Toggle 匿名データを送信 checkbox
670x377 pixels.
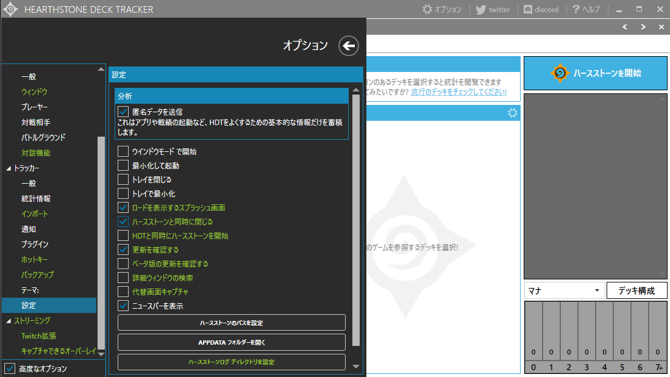coord(123,112)
